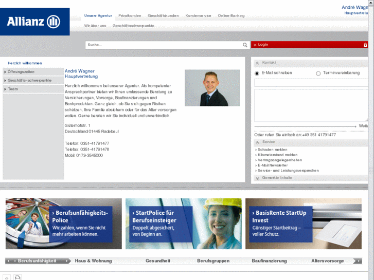Open Berufsunfähigkeits-Police banner
Screen dimensions: 374x280
[x=64, y=224]
